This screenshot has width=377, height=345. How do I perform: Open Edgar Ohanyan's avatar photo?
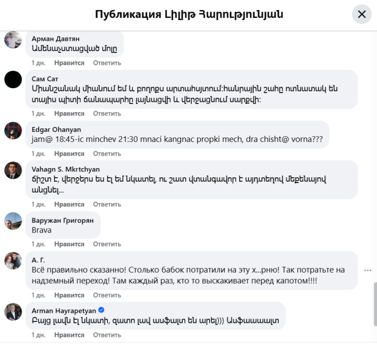tap(13, 130)
